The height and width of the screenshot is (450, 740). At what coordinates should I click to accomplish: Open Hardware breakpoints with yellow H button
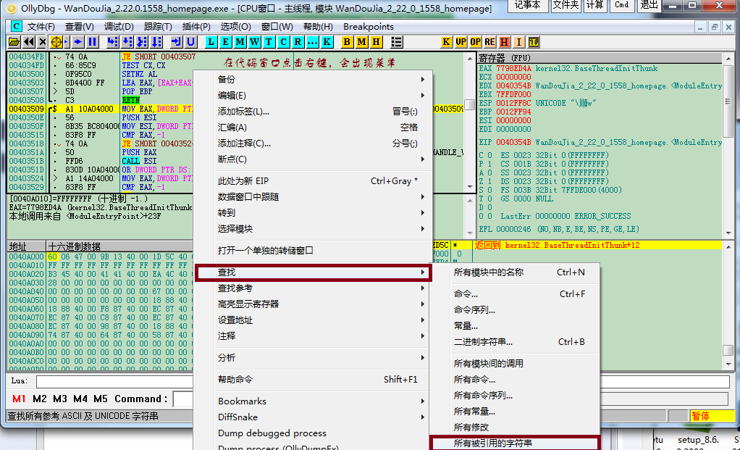pos(376,42)
